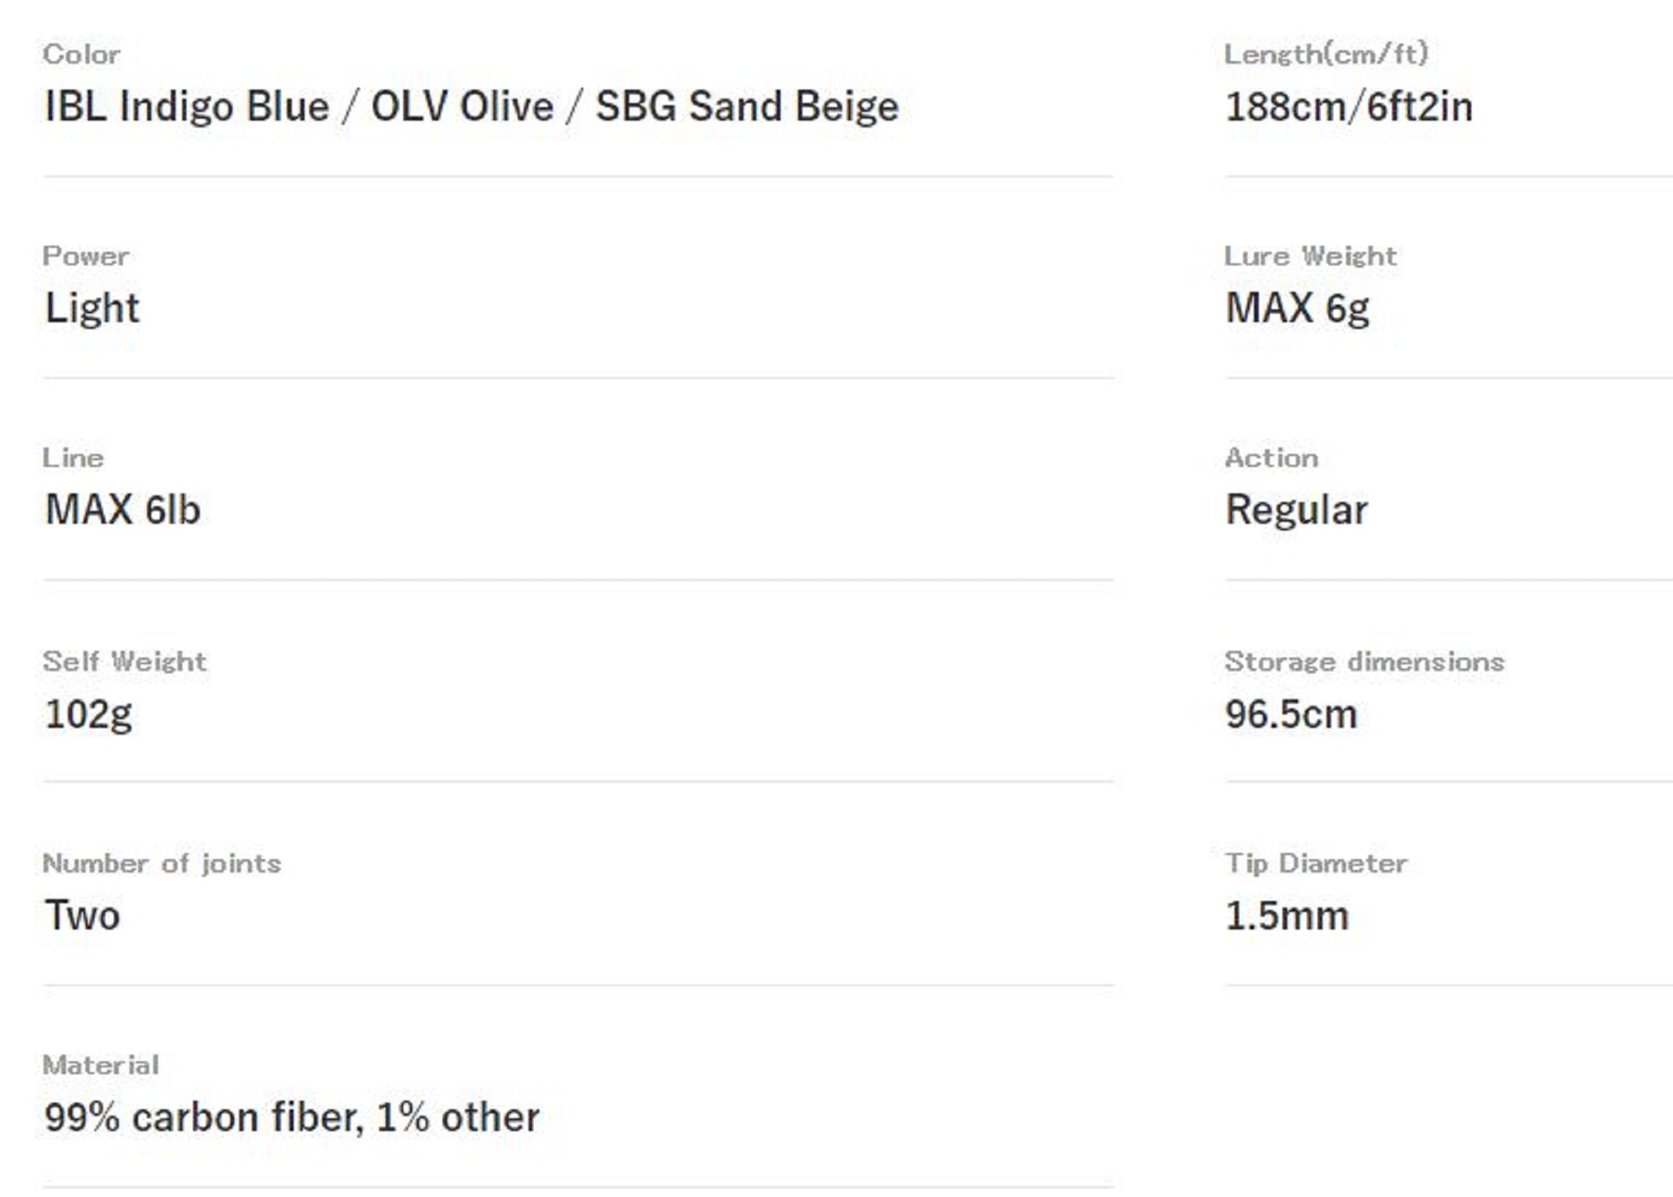The width and height of the screenshot is (1673, 1197).
Task: Click the Tip Diameter label
Action: (1316, 863)
